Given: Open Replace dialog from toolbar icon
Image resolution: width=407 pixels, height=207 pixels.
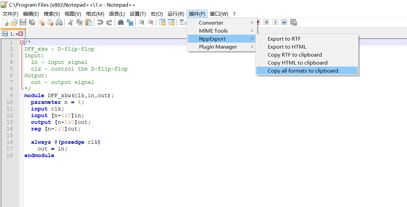Looking at the screenshot, I should point(130,23).
